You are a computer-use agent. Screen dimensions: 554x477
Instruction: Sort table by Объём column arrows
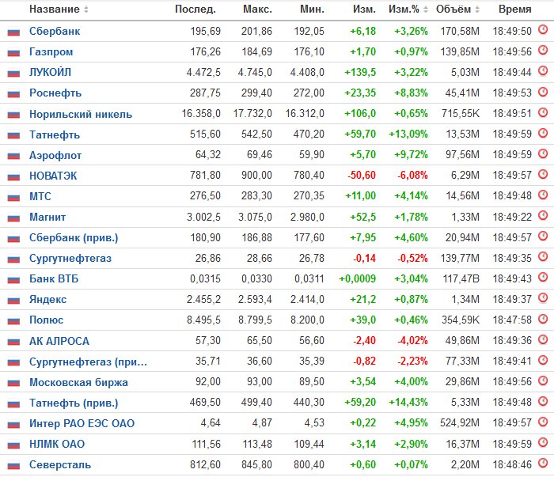pos(477,9)
